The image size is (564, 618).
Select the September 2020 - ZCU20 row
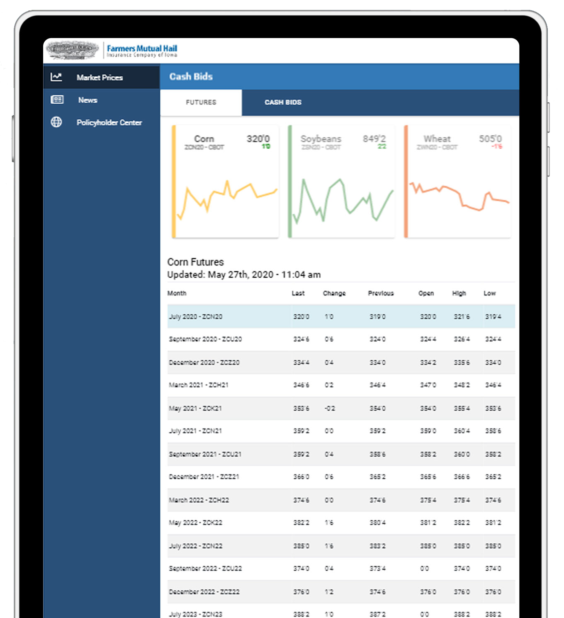(341, 339)
